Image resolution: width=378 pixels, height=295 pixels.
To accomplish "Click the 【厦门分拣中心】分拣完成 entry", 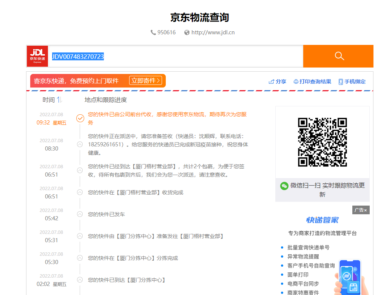I will (133, 258).
